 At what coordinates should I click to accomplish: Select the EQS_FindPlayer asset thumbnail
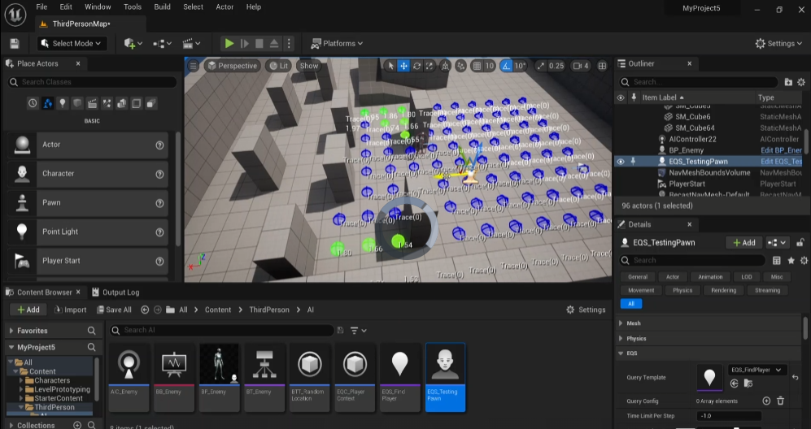pos(400,377)
